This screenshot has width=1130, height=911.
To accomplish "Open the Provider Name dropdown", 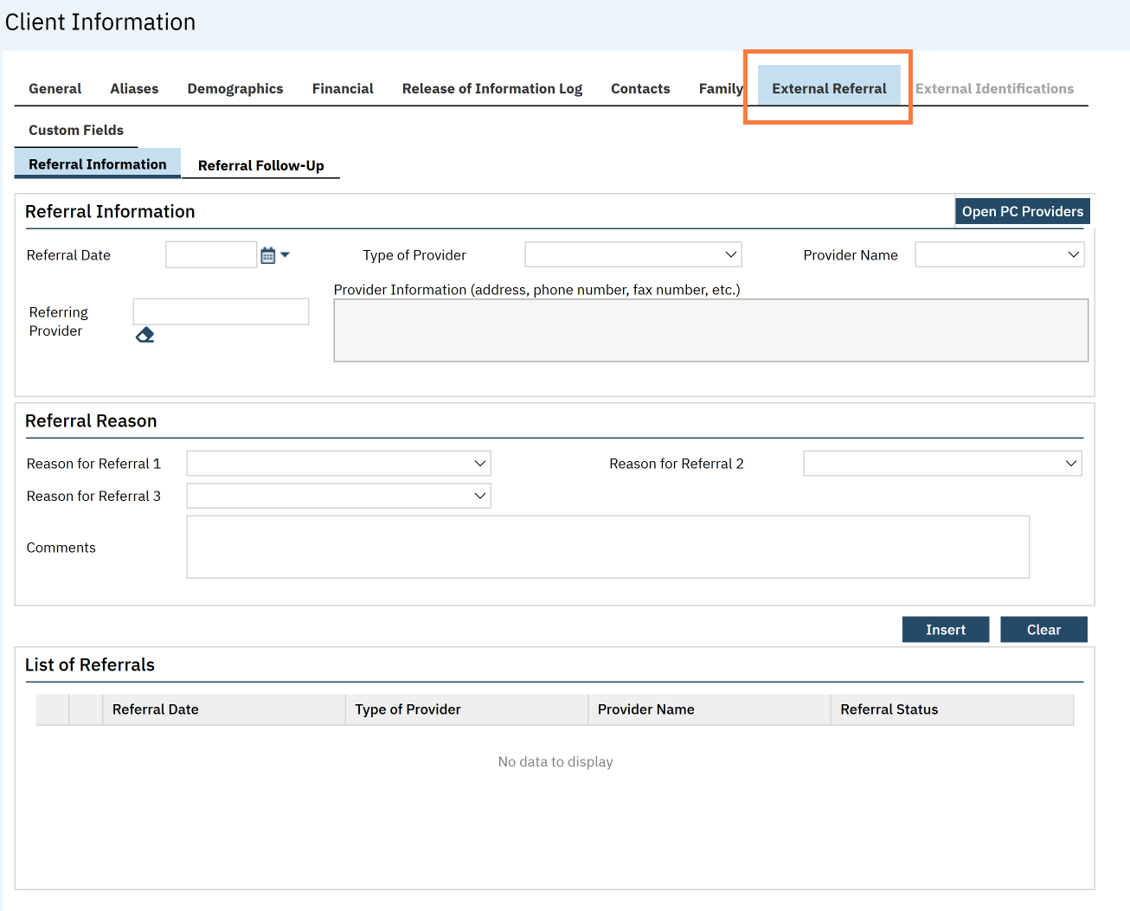I will (x=998, y=254).
